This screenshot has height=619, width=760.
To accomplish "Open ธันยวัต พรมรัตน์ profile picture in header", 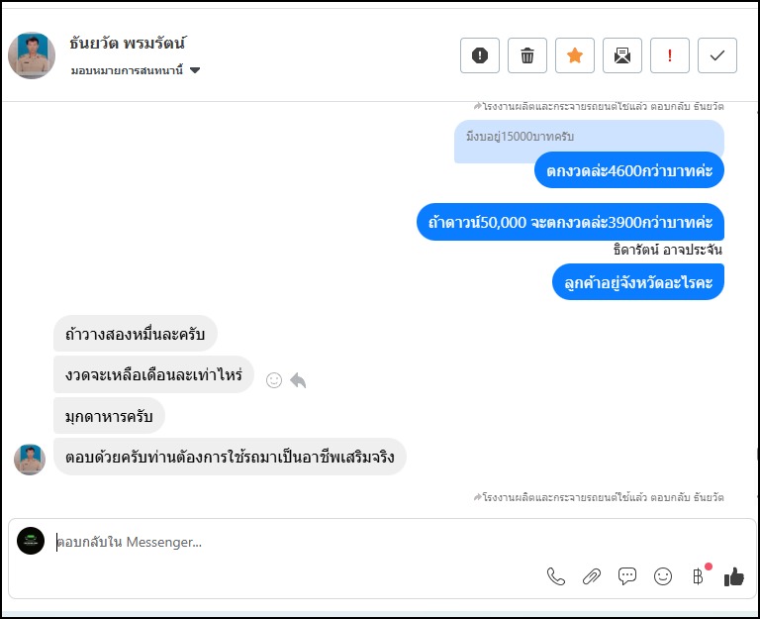I will tap(32, 55).
